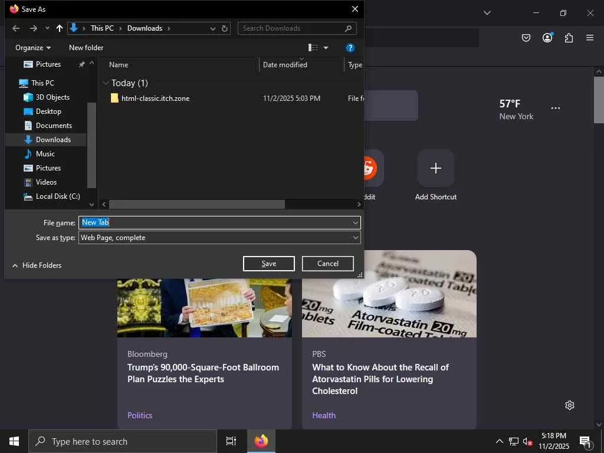Viewport: 604px width, 453px height.
Task: Click the muted volume tray icon
Action: (x=527, y=441)
